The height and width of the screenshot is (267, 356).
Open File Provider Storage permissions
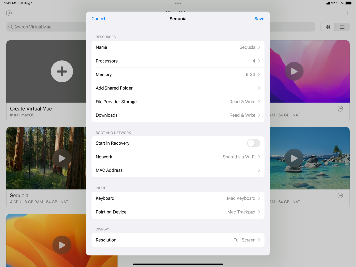pos(178,102)
